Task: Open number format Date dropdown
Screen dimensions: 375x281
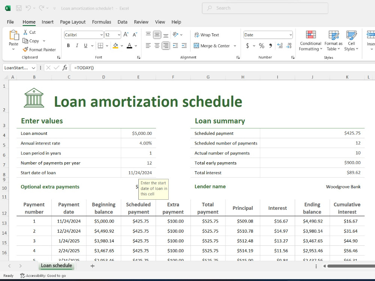Action: click(291, 35)
